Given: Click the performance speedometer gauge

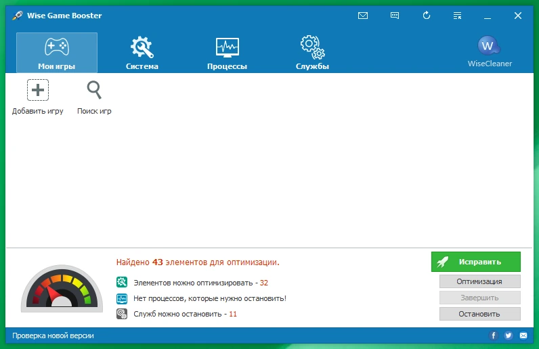Looking at the screenshot, I should [x=62, y=288].
